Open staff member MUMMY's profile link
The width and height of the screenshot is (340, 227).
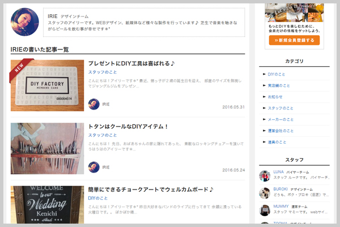[281, 206]
